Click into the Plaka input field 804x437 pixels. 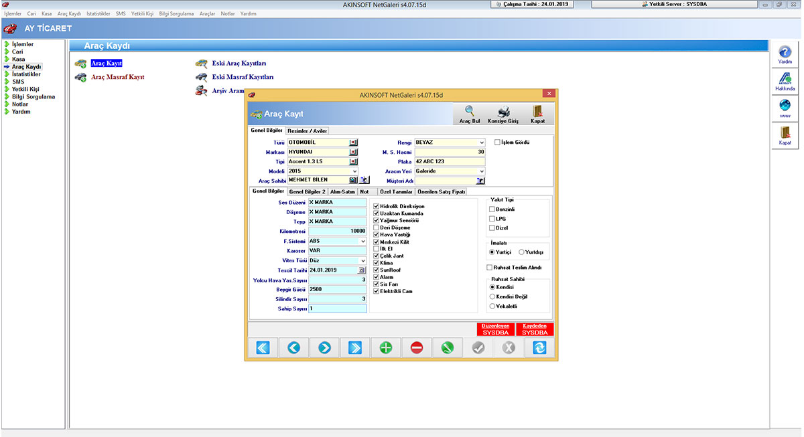(449, 162)
